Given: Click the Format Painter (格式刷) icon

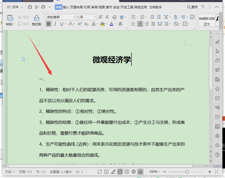Looking at the screenshot, I should pos(37,18).
